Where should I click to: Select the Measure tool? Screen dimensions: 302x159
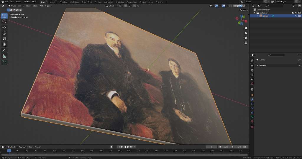click(x=4, y=56)
